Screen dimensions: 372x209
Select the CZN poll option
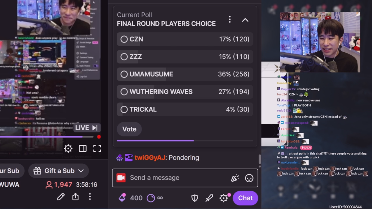coord(185,39)
